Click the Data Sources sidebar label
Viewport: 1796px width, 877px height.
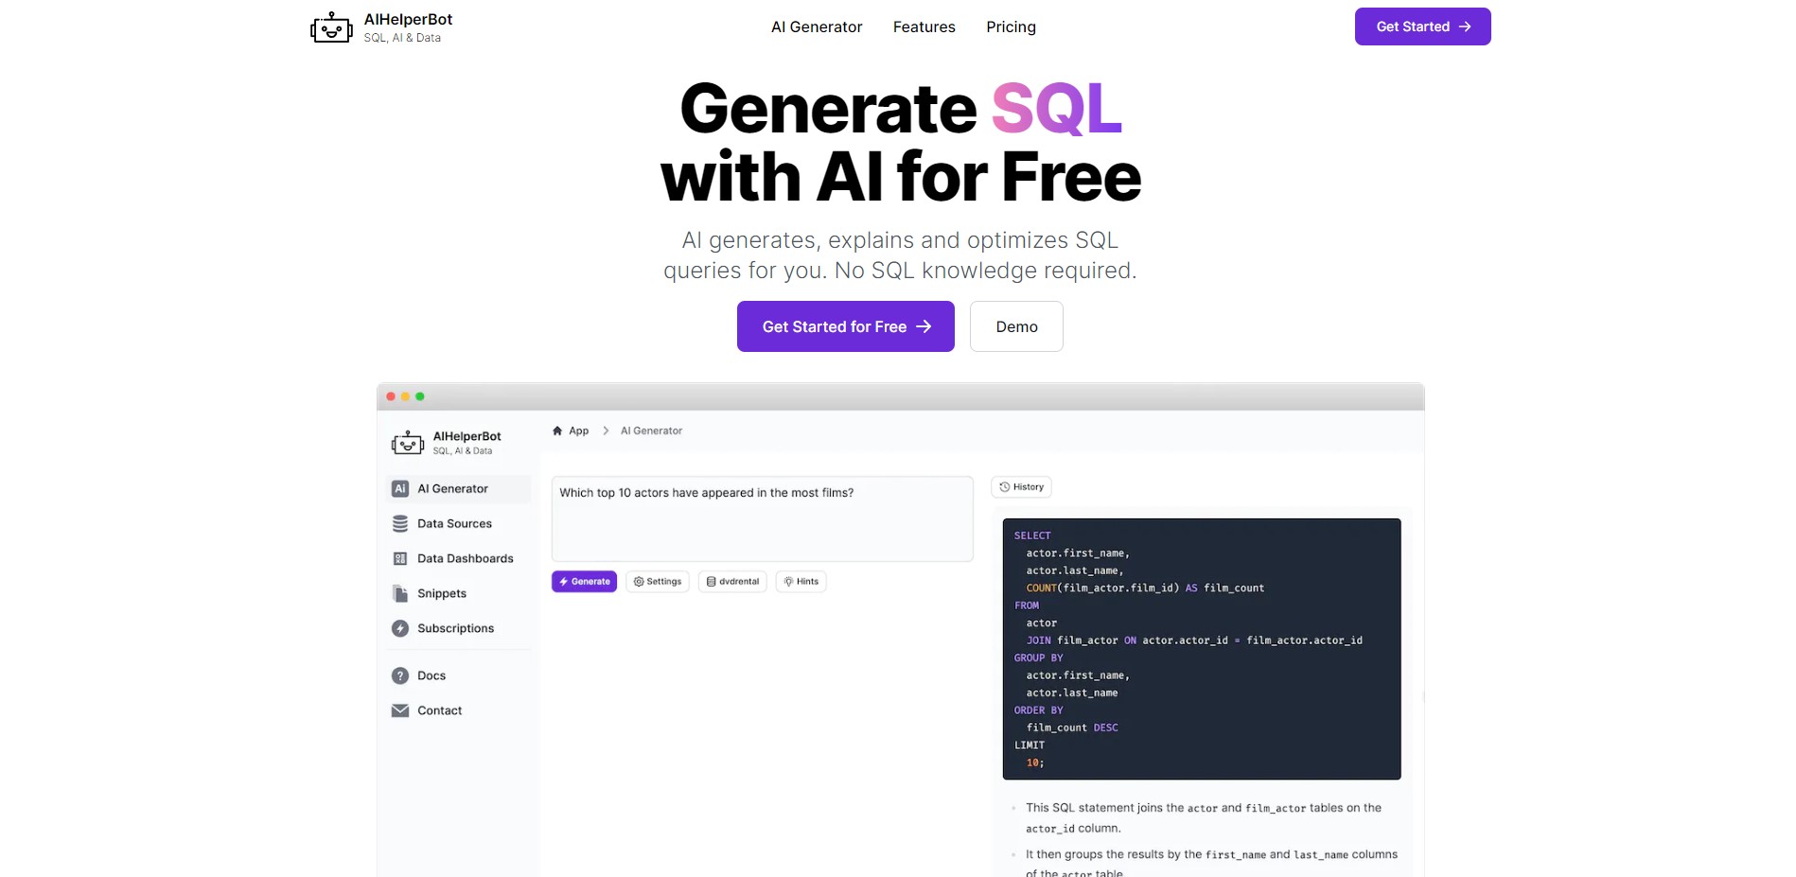(x=454, y=524)
